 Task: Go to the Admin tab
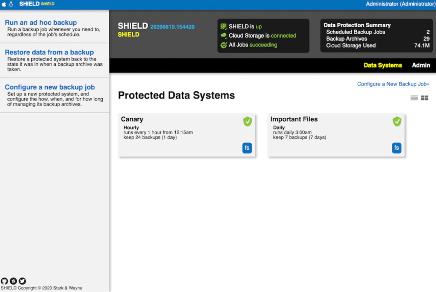[421, 65]
